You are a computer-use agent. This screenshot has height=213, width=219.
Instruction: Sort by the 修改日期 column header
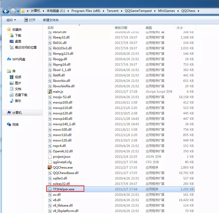[121, 28]
